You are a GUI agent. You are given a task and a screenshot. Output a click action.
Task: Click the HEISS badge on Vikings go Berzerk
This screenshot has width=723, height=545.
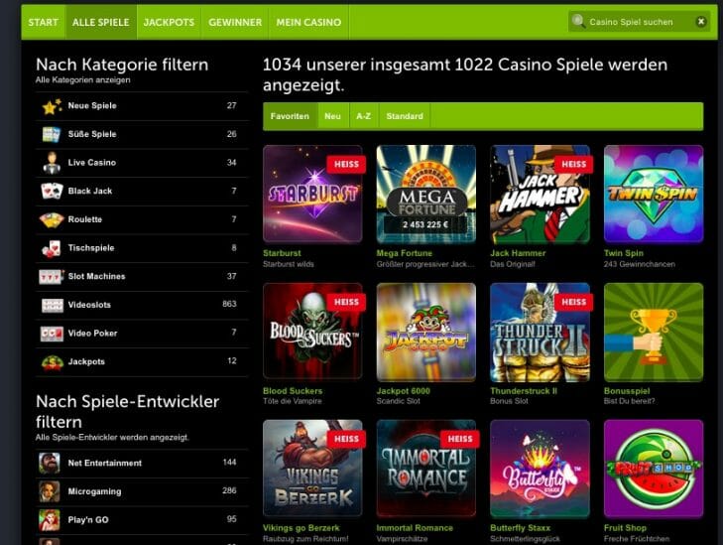click(346, 439)
